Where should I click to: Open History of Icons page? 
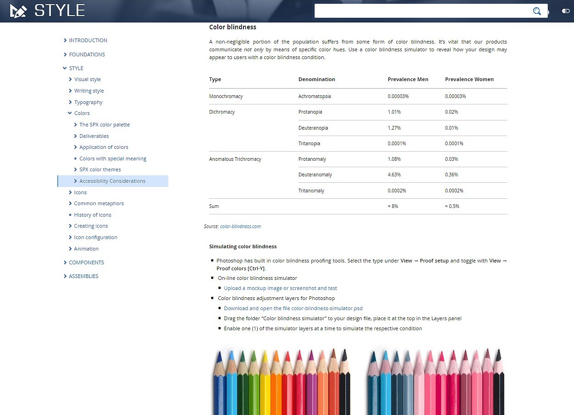(93, 215)
